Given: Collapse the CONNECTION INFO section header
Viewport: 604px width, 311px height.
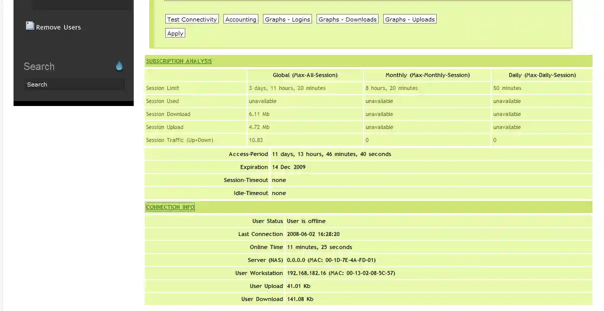Looking at the screenshot, I should (x=170, y=207).
